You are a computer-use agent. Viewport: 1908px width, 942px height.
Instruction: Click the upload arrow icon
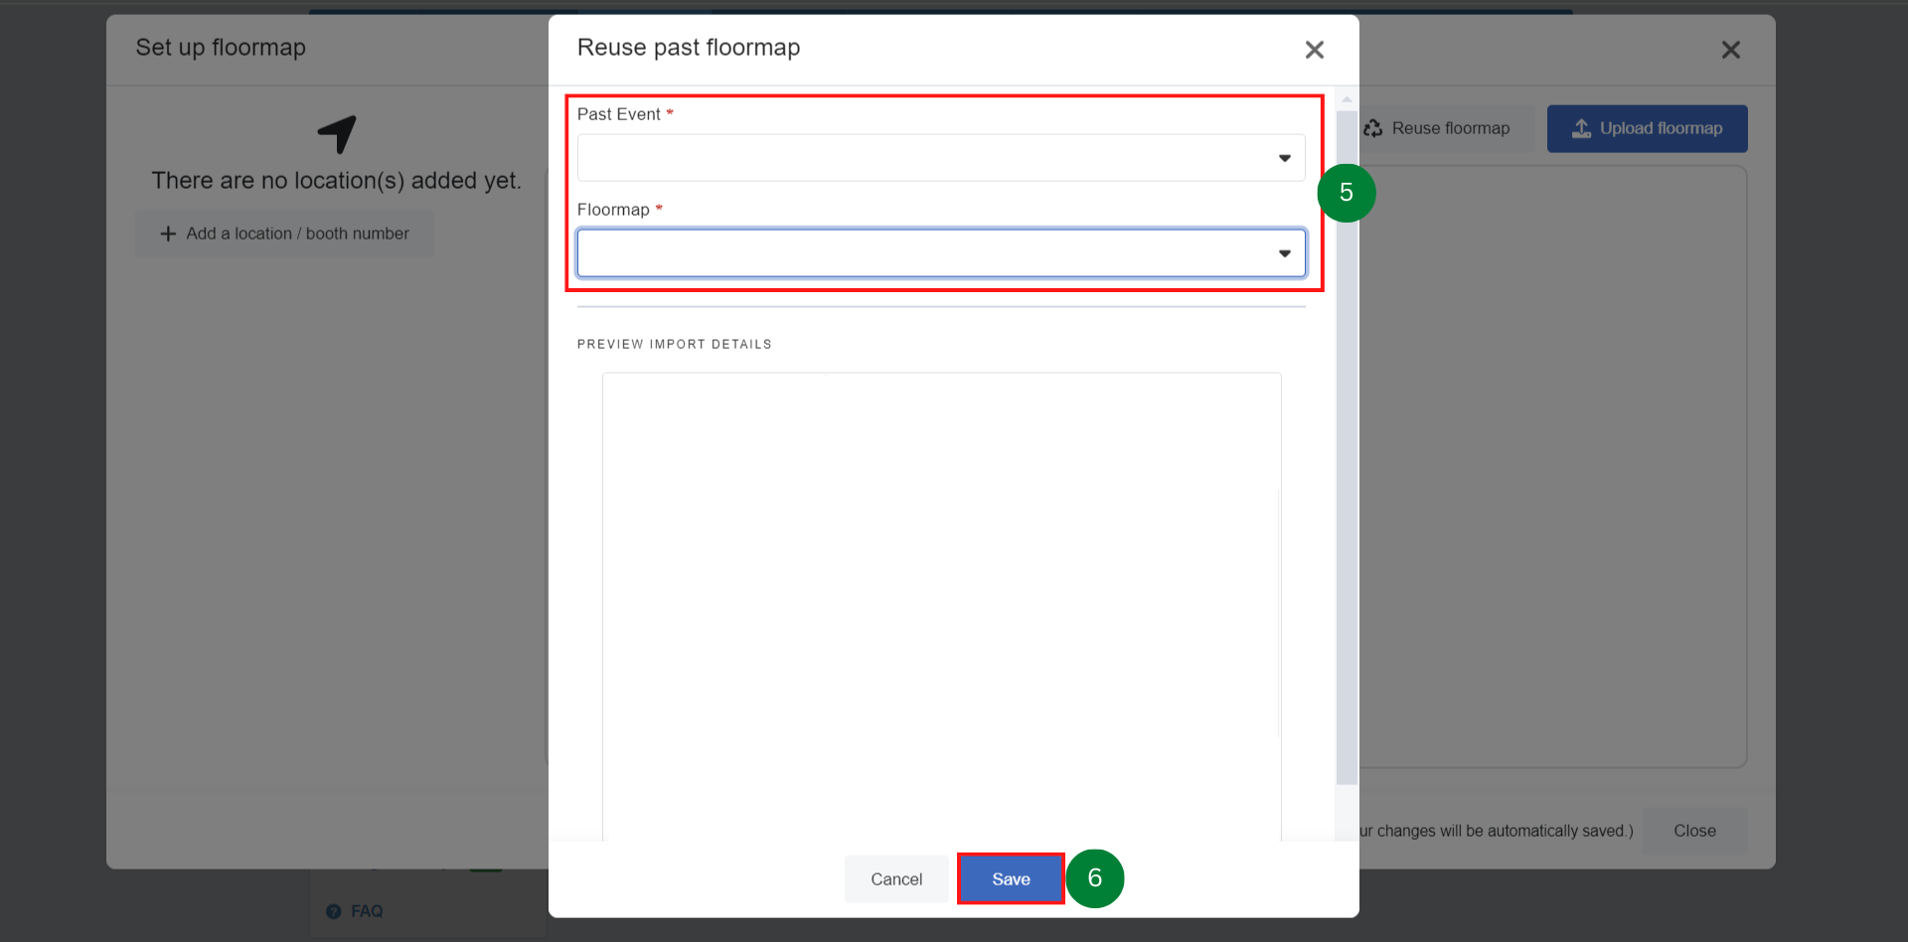coord(1581,128)
